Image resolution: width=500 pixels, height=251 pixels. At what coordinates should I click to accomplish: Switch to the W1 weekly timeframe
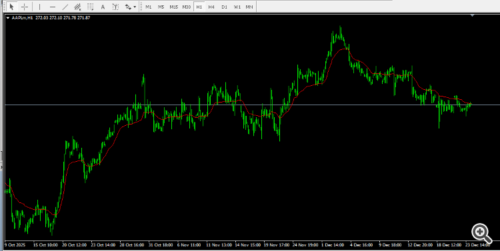click(237, 7)
